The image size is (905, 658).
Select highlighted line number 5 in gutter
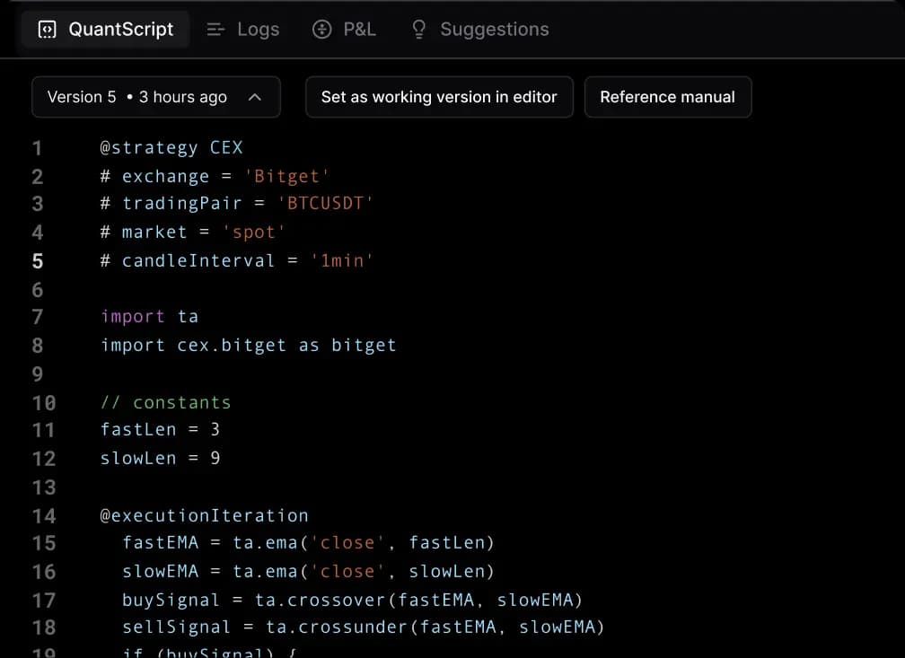[x=38, y=260]
